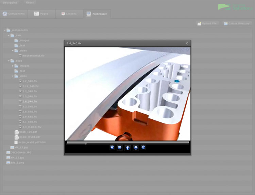The height and width of the screenshot is (195, 255).
Task: Collapse the _swb folder
Action: point(9,35)
